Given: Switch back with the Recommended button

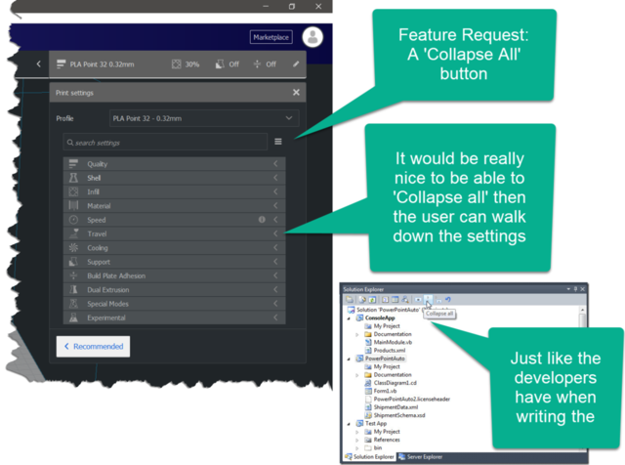Looking at the screenshot, I should pos(94,346).
